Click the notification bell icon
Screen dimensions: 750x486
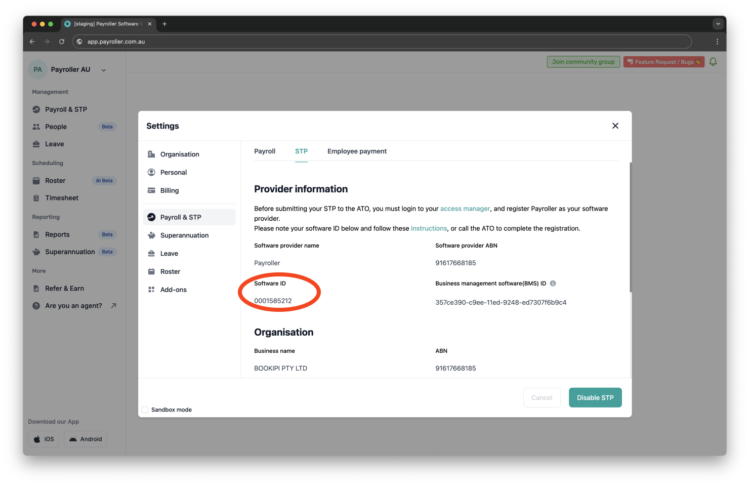713,61
